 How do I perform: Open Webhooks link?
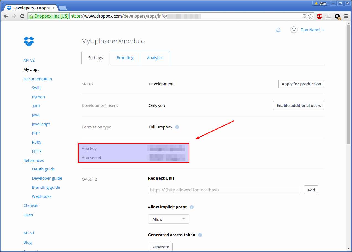coord(42,196)
